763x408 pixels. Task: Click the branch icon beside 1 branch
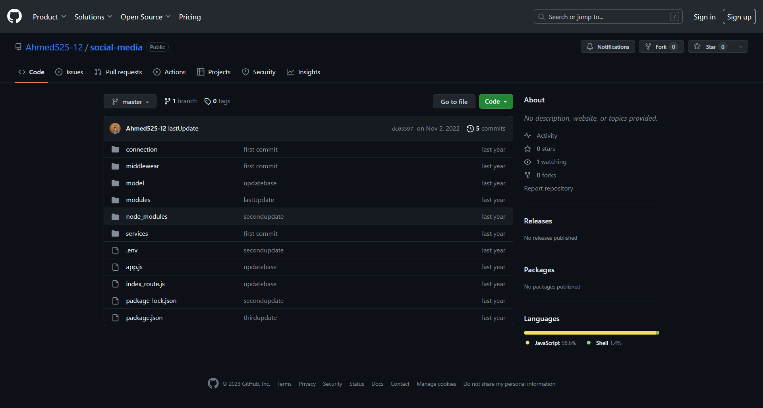click(x=168, y=101)
